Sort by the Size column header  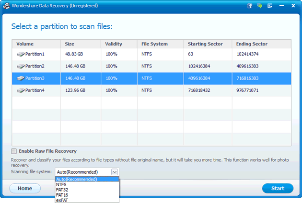[x=70, y=44]
